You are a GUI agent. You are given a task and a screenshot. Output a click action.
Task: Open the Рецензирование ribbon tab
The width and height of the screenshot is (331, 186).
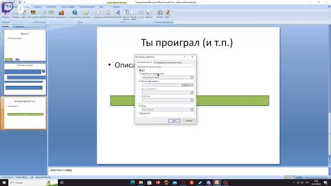pyautogui.click(x=87, y=7)
